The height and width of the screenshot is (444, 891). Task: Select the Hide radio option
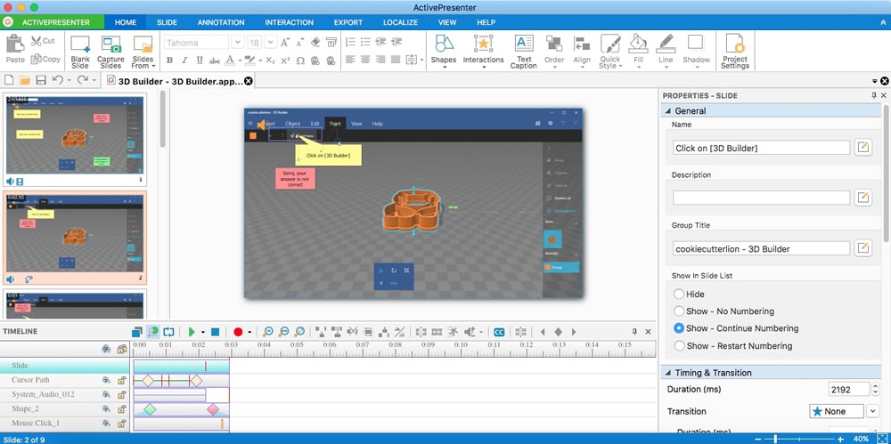(x=678, y=295)
